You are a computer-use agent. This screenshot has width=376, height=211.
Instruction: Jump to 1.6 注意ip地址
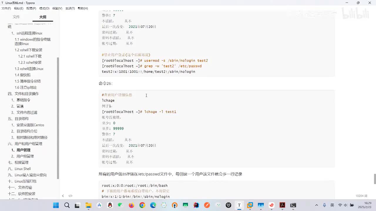point(26,88)
